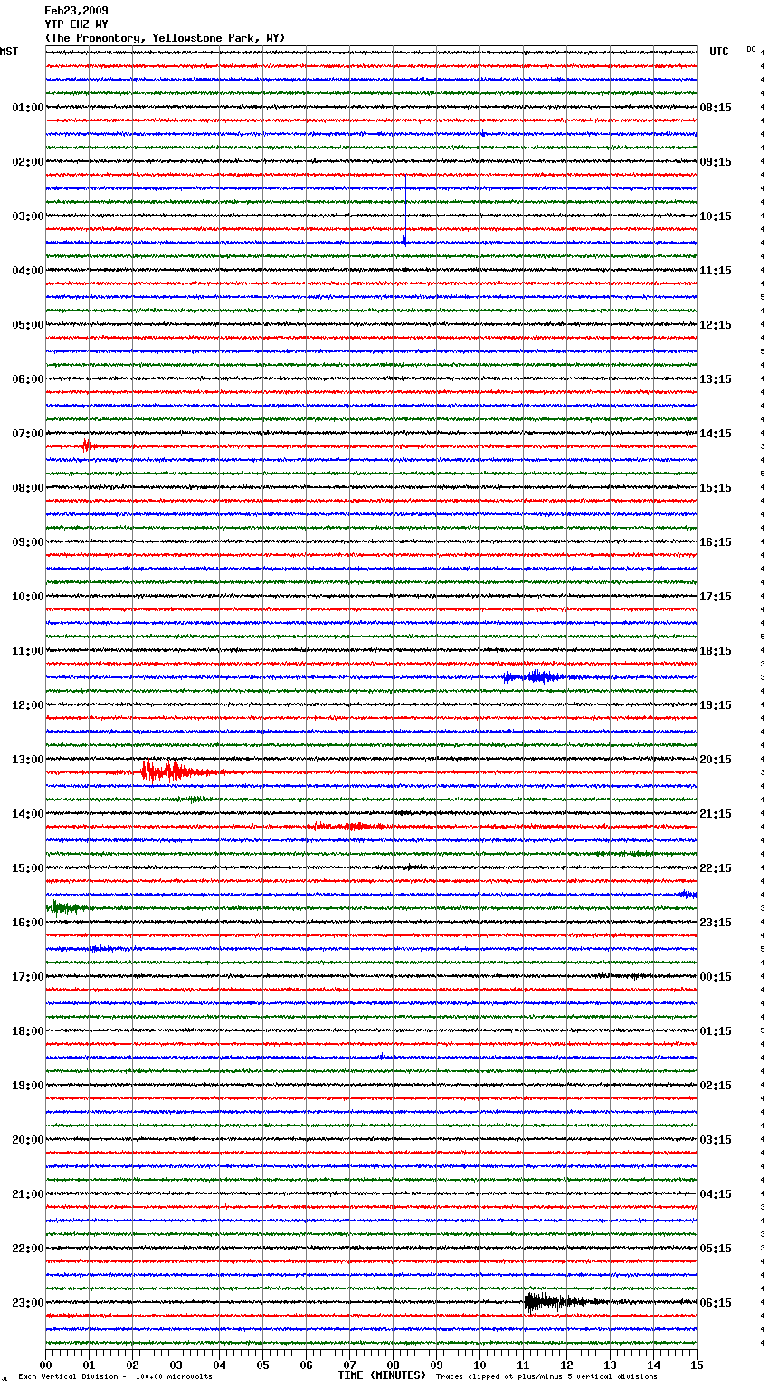This screenshot has height=1389, width=769.
Task: Click the 01:00 MST hour label
Action: coord(27,108)
